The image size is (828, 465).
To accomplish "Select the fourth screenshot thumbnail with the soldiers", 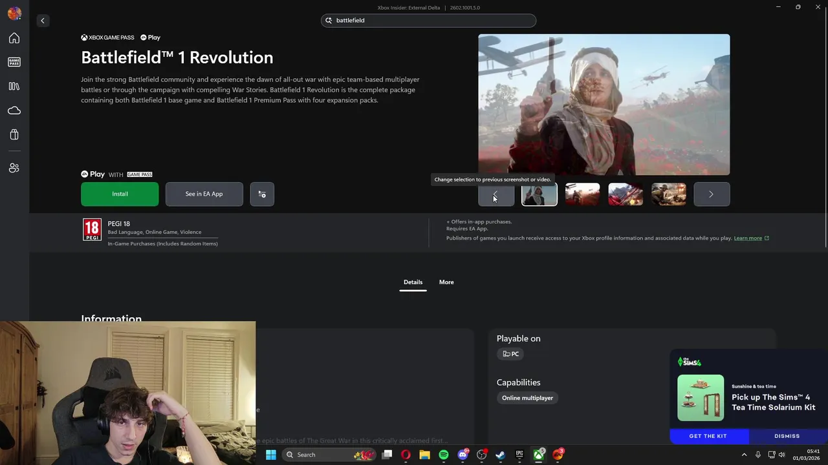I will 669,194.
